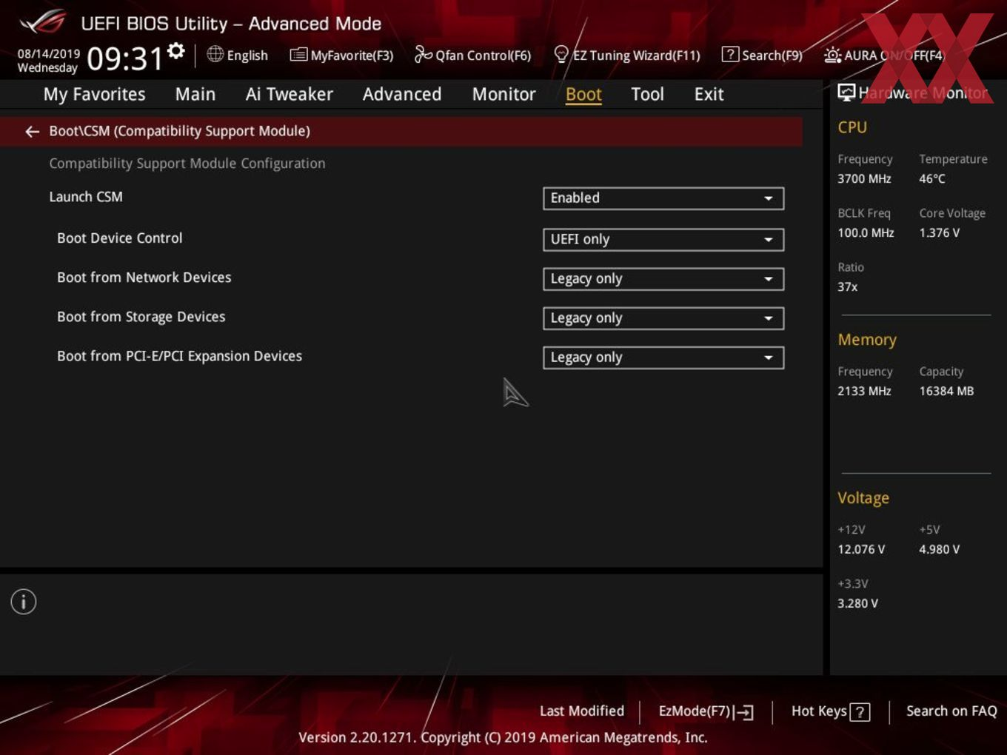The image size is (1007, 755).
Task: Click the CPU temperature value 46°C
Action: tap(932, 179)
